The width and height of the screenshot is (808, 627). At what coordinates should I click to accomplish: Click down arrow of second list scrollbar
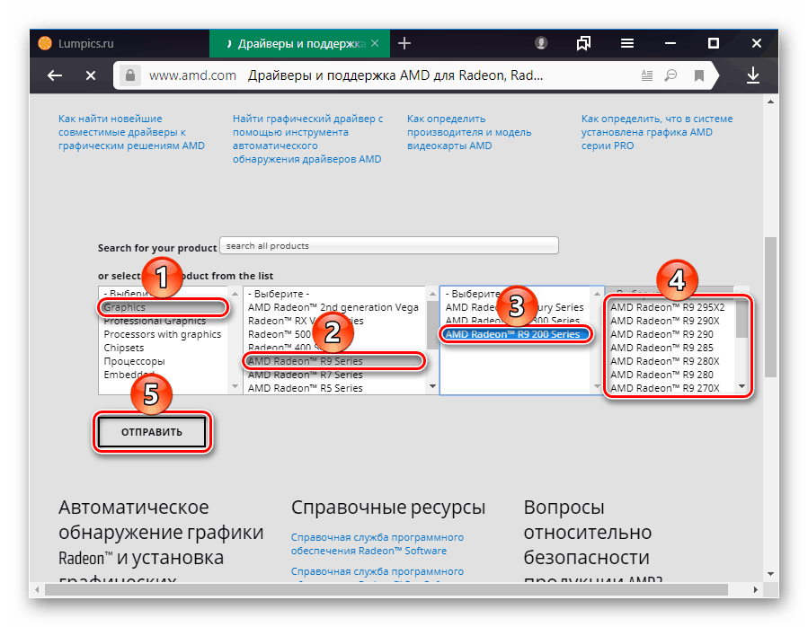point(432,386)
